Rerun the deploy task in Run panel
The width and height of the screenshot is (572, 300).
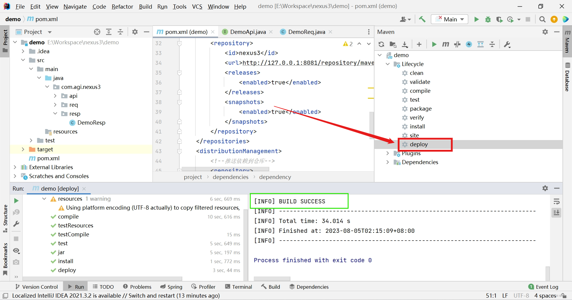click(16, 201)
